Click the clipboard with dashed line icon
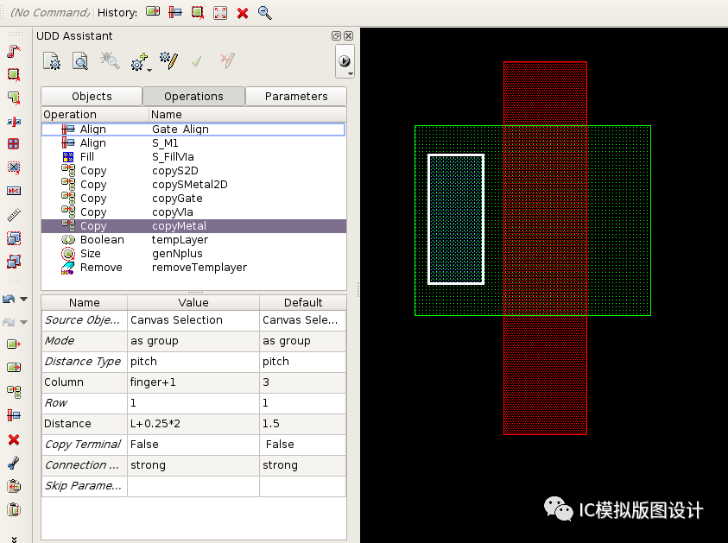 pyautogui.click(x=14, y=509)
